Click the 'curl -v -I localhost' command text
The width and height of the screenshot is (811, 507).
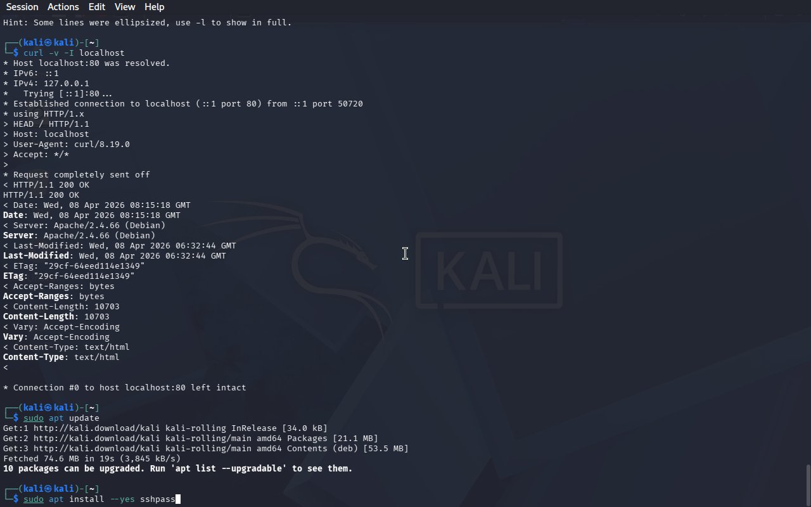74,53
